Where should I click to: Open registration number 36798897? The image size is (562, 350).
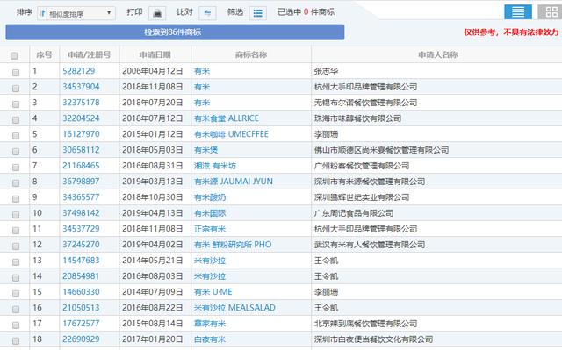(81, 181)
